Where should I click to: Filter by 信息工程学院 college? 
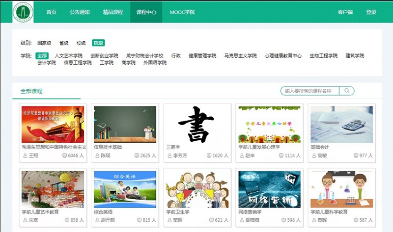click(78, 63)
